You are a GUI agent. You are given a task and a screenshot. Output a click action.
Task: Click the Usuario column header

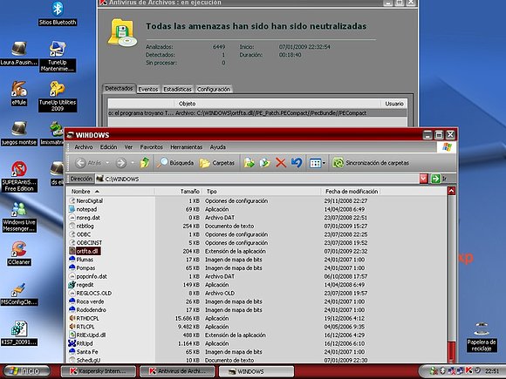point(394,104)
